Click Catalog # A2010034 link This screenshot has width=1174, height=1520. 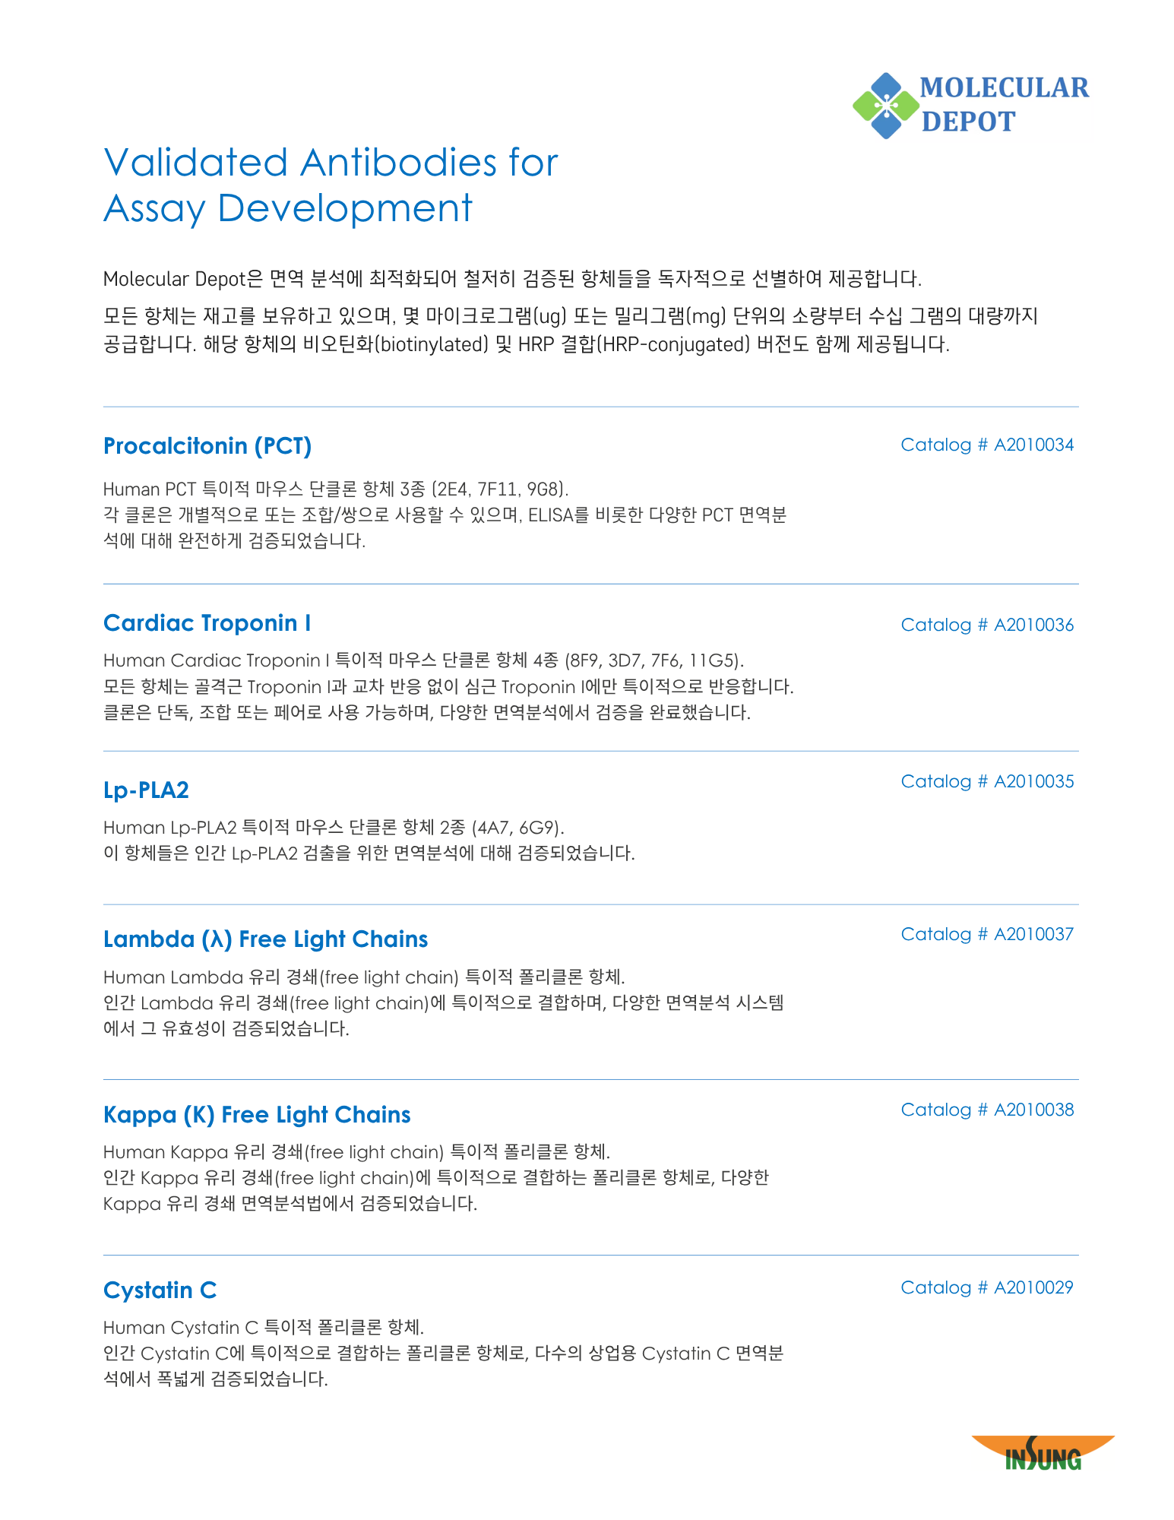(986, 445)
